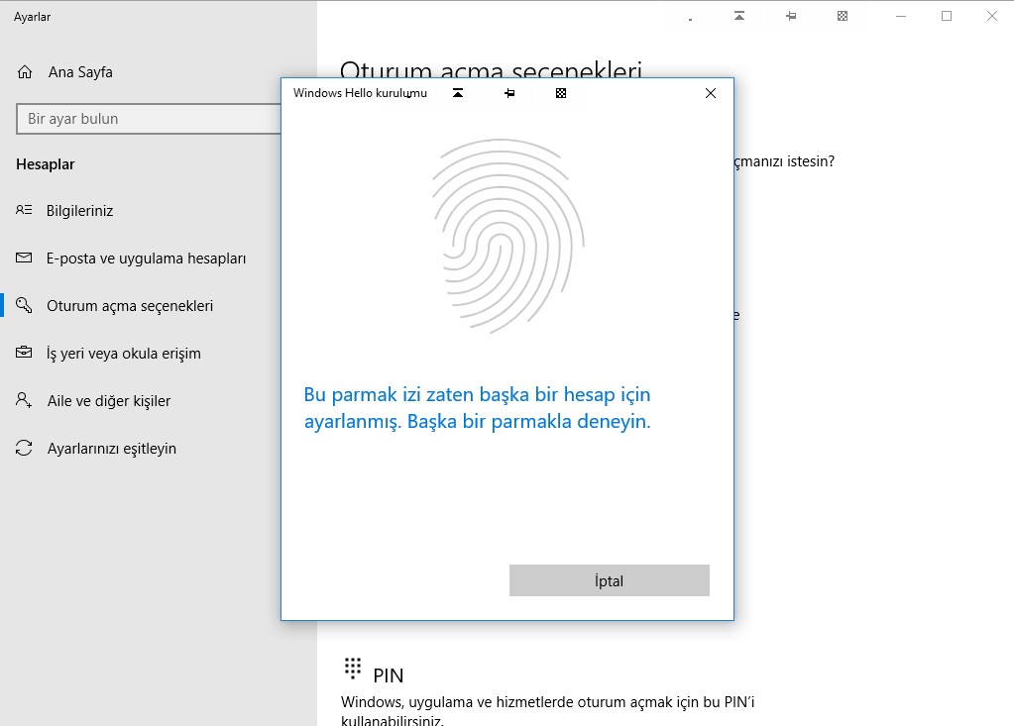This screenshot has height=726, width=1014.
Task: Click roll-up triangle icon in Windows Hello dialog
Action: pyautogui.click(x=458, y=93)
